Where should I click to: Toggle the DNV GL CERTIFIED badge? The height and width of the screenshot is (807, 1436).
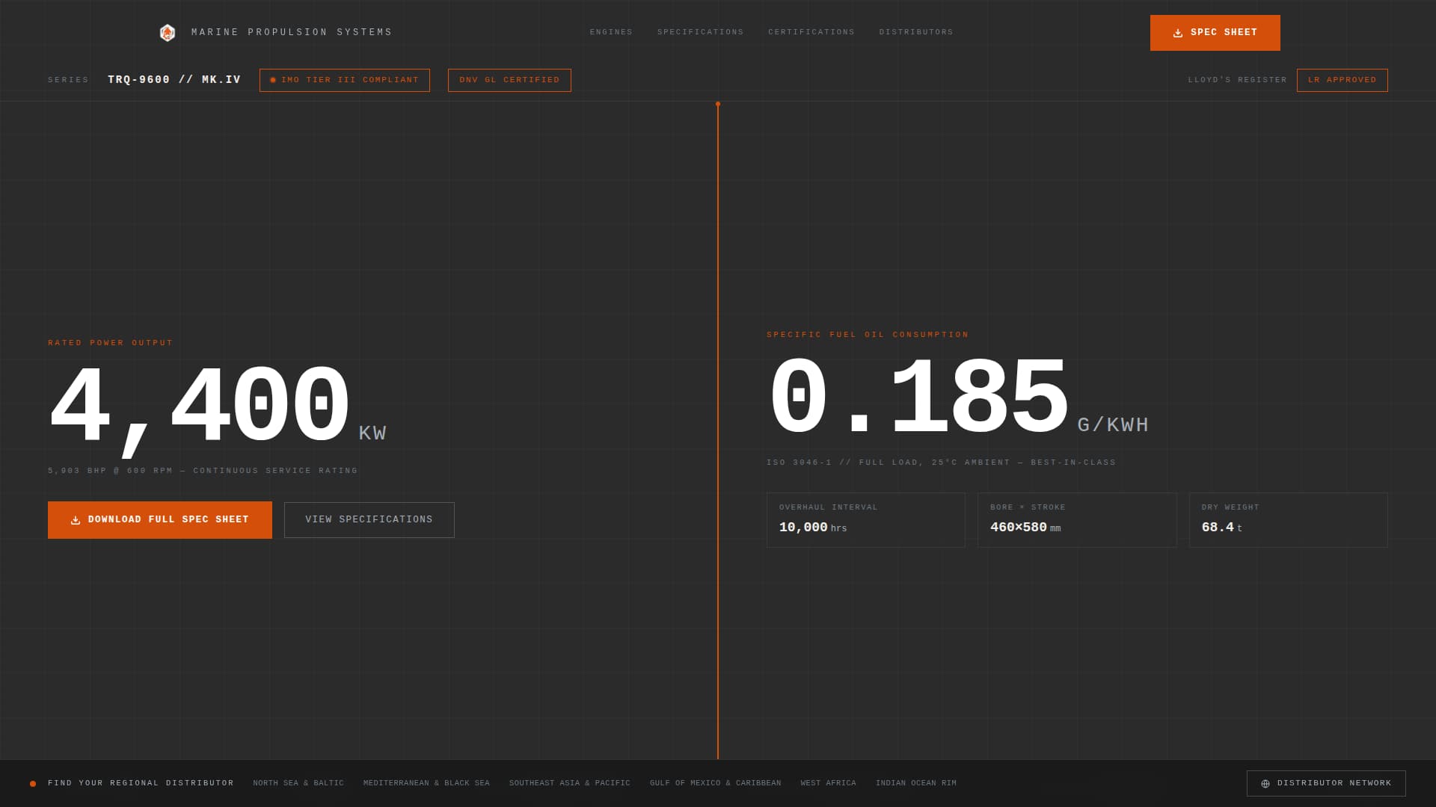(x=509, y=80)
